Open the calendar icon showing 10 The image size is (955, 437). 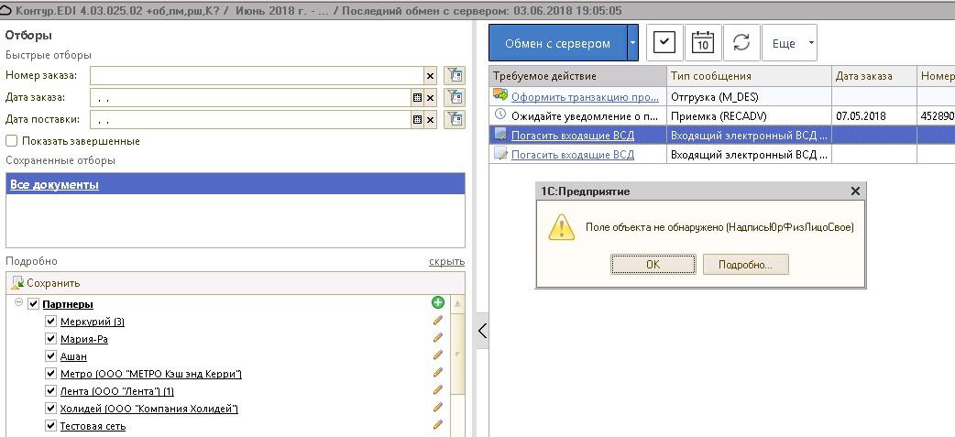(703, 43)
